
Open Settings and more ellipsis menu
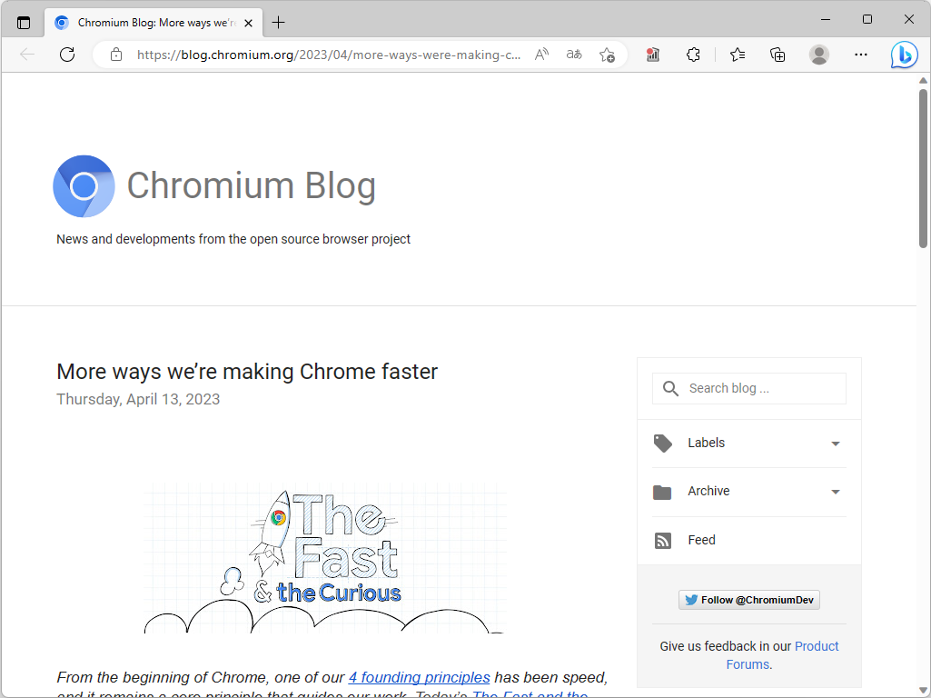(860, 55)
